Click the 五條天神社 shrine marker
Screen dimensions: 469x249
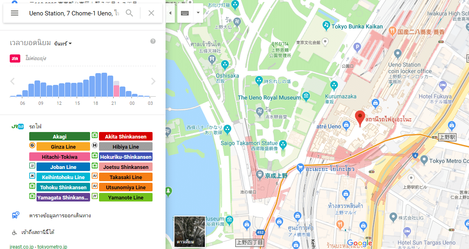point(212,59)
